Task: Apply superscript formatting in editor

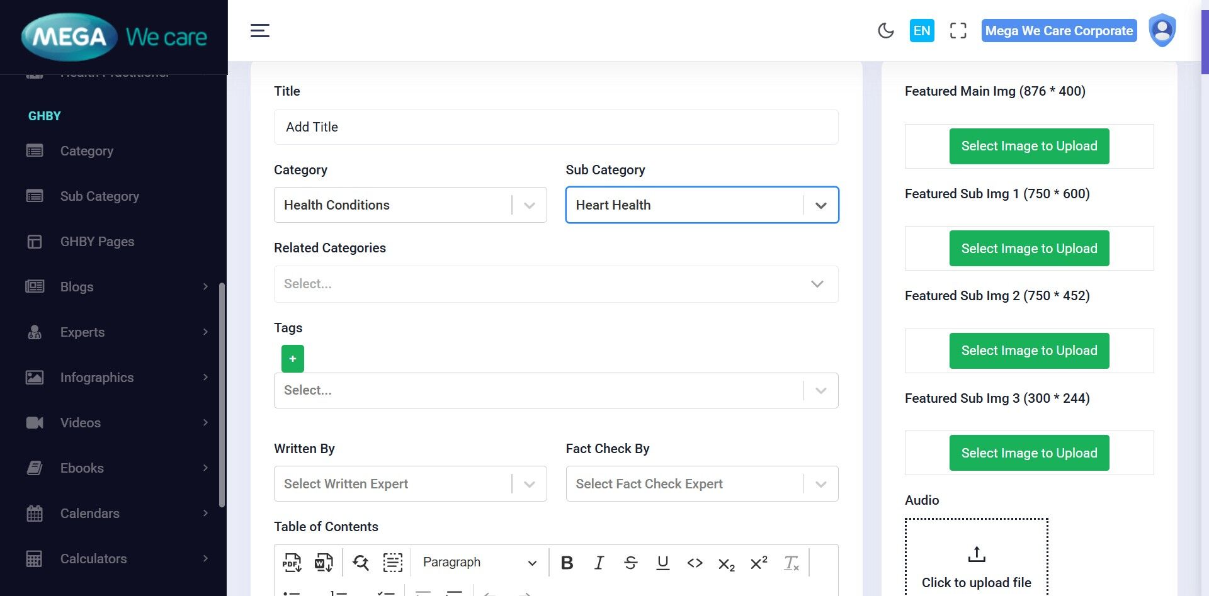Action: point(759,563)
